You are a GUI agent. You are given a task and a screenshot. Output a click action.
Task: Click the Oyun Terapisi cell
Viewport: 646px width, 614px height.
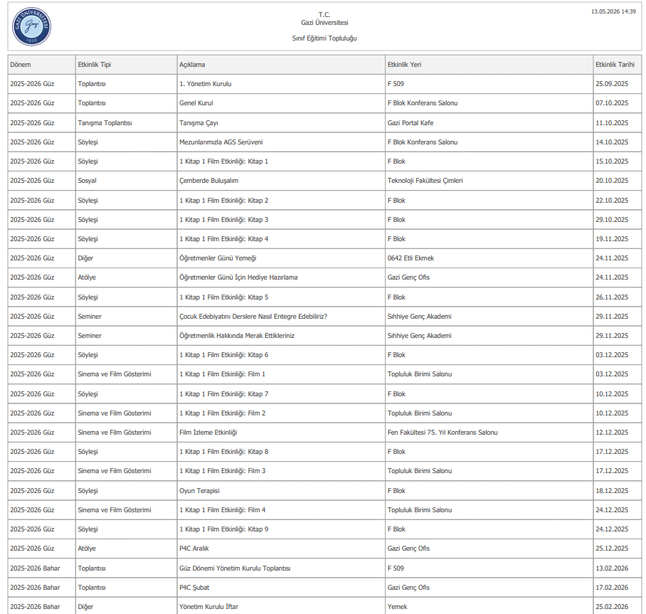(x=281, y=491)
